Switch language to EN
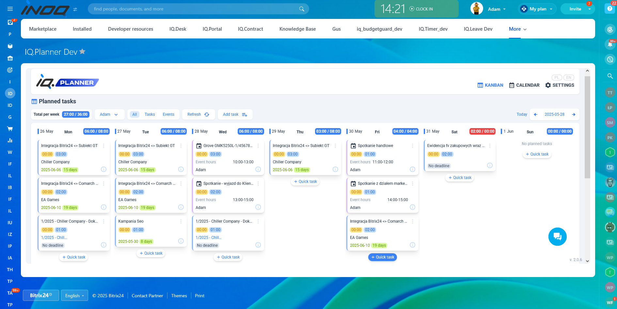Screen dimensions: 617x309 point(569,78)
